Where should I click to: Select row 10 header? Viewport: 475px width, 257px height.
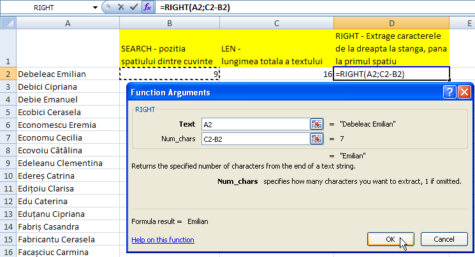click(8, 176)
